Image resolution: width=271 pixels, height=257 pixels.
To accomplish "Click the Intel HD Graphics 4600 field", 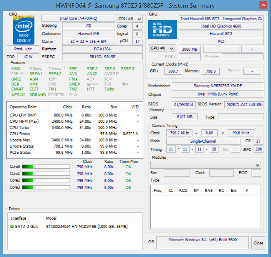I will pos(221,26).
